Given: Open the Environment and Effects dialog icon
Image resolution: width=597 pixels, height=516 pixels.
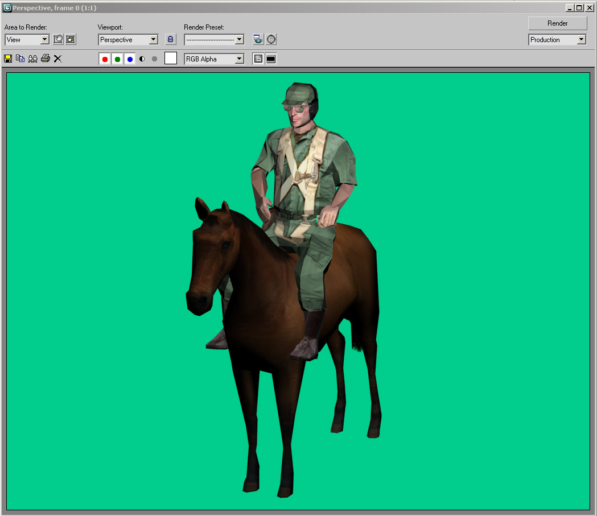Looking at the screenshot, I should tap(271, 39).
